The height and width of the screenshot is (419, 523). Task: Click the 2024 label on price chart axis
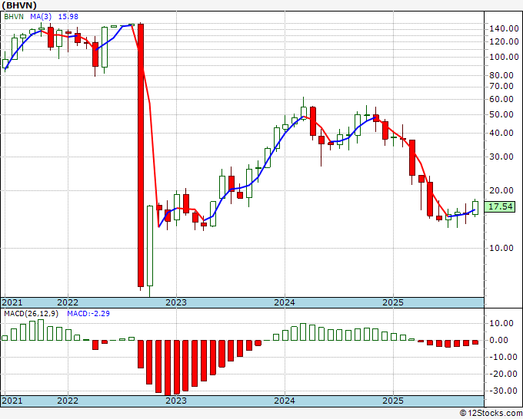285,302
